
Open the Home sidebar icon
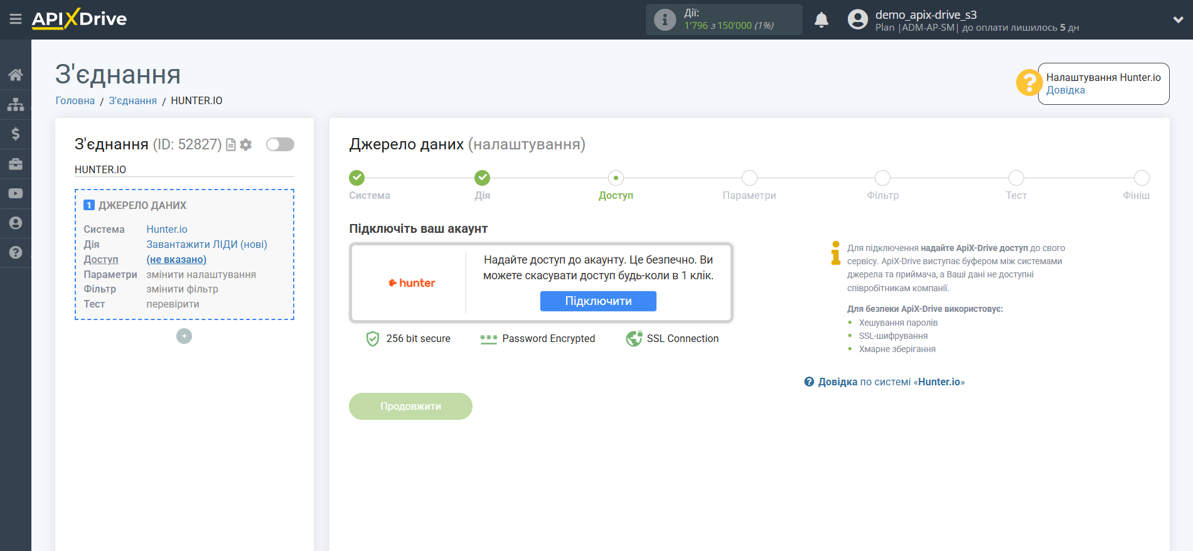tap(16, 75)
